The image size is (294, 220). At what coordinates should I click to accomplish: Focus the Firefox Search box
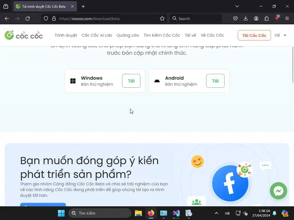(x=196, y=19)
